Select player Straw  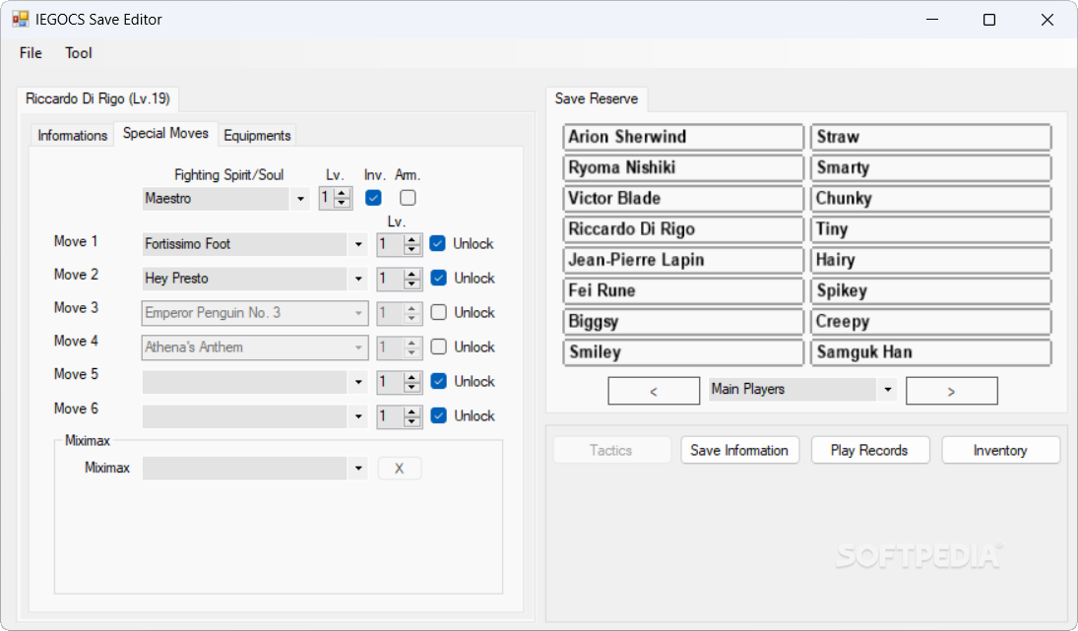pos(931,137)
